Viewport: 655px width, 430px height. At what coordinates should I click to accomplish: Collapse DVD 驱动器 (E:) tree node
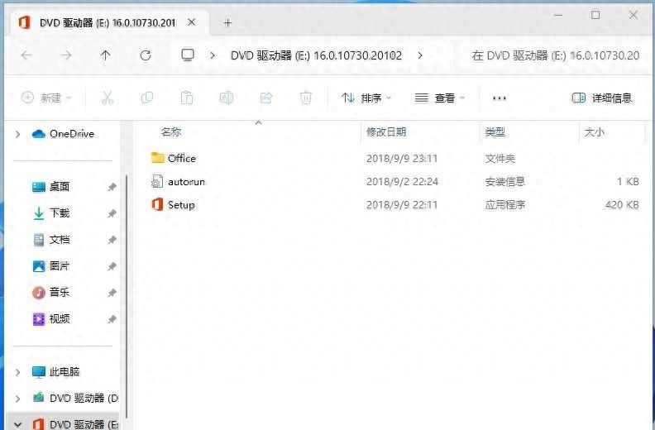17,424
